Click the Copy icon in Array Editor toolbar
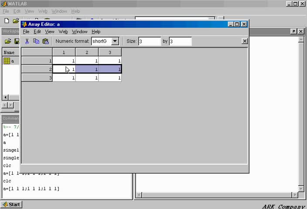The image size is (307, 209). coord(36,41)
